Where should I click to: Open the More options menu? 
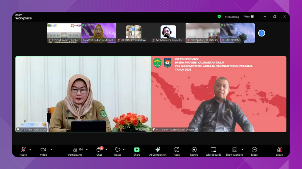pos(254,151)
